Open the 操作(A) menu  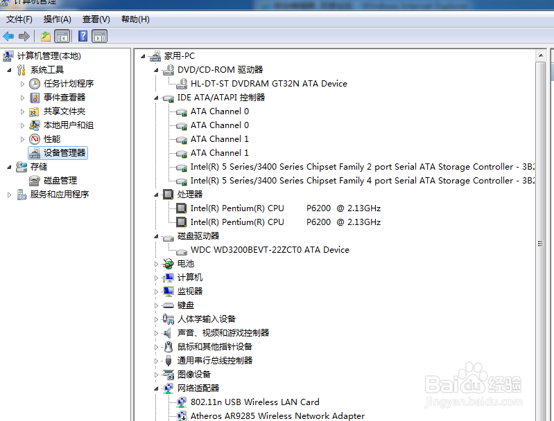[x=58, y=19]
